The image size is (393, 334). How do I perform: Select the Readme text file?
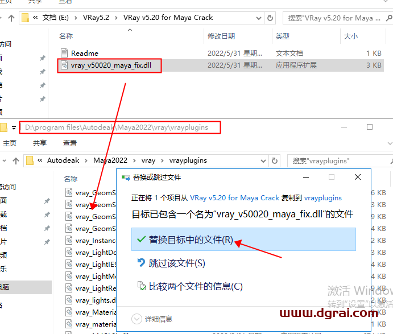(85, 53)
